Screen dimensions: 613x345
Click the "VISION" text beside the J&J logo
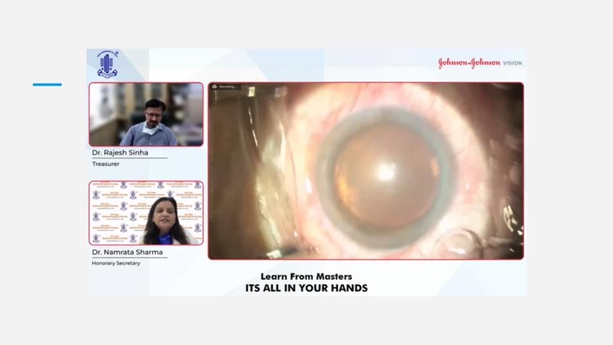coord(512,63)
